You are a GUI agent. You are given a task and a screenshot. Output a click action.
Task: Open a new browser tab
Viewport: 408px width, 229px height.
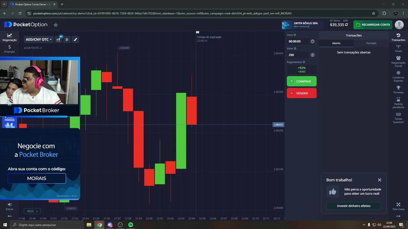(62, 4)
